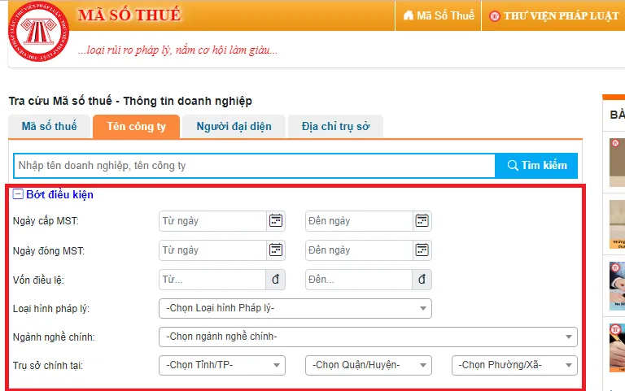Click the đ currency addon of Vốn điều lệ Đến
This screenshot has width=625, height=391.
[x=422, y=280]
